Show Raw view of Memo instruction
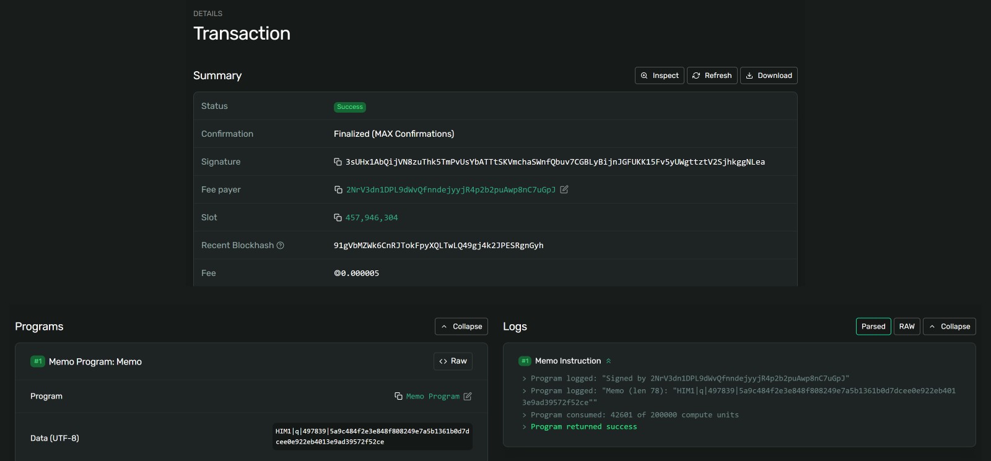991x461 pixels. coord(453,361)
